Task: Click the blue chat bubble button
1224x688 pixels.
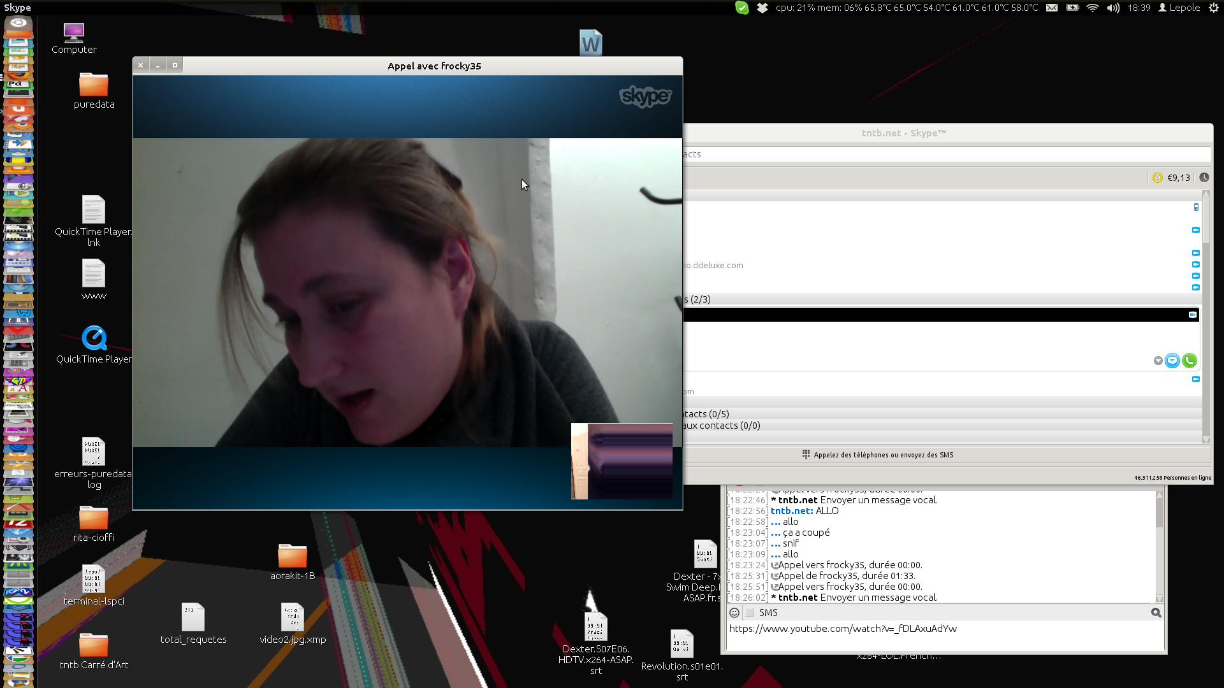Action: point(1172,361)
